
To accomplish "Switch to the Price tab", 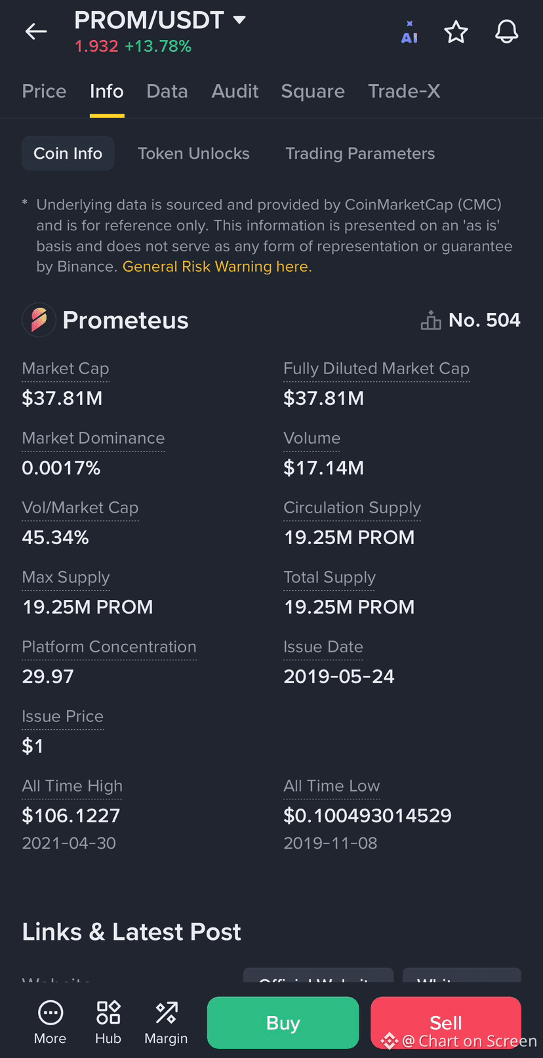I will 44,91.
